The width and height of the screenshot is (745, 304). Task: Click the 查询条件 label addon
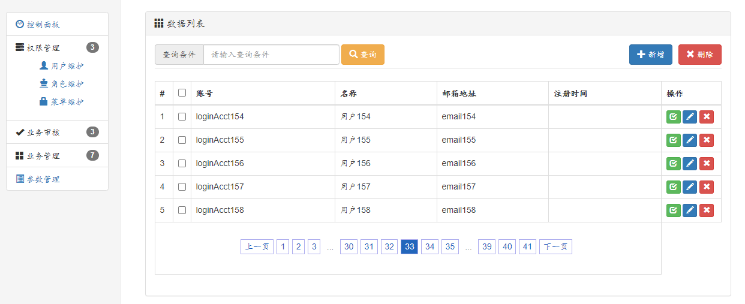pos(179,55)
